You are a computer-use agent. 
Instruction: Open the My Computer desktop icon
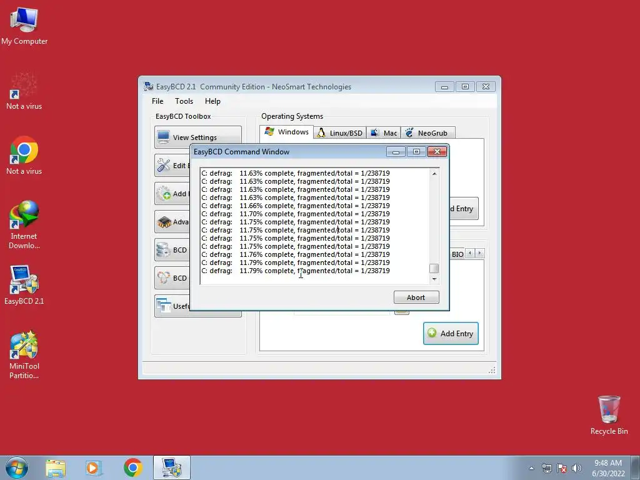tap(24, 26)
